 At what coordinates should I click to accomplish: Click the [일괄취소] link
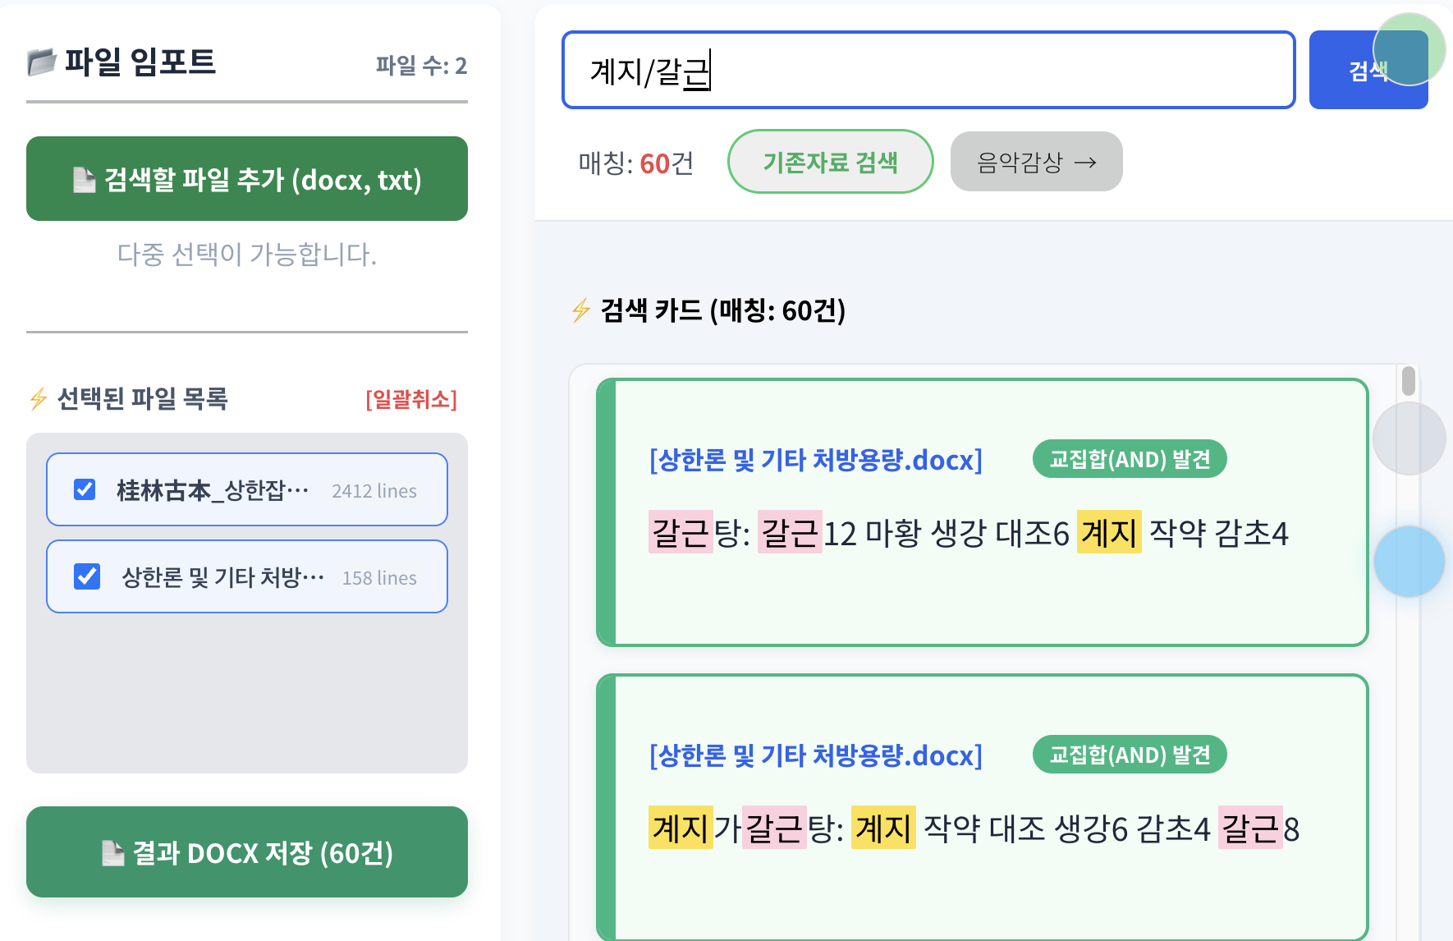(x=411, y=400)
